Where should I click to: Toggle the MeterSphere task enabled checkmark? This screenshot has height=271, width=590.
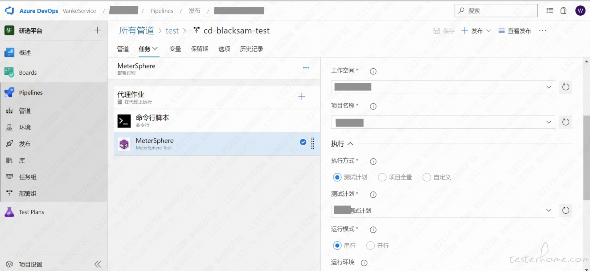pos(303,142)
